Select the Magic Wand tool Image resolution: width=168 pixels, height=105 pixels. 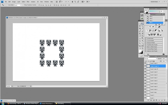point(143,26)
